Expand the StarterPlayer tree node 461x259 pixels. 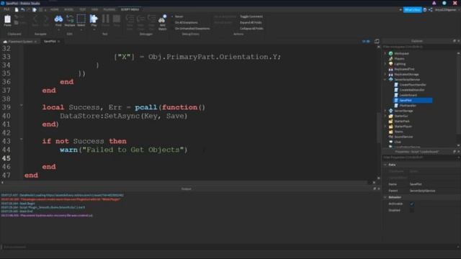[385, 127]
